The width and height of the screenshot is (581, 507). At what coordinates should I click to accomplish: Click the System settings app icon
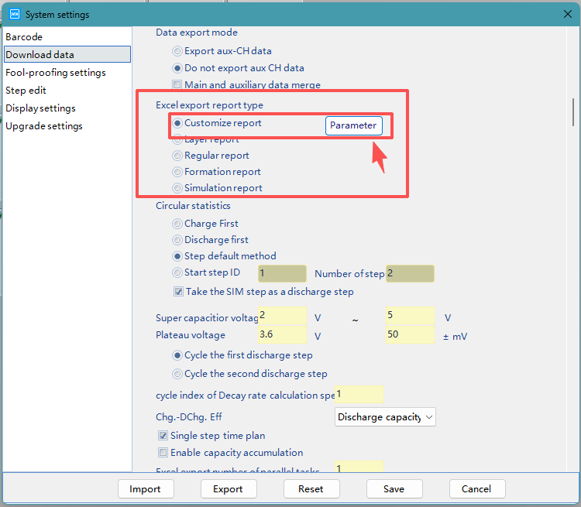click(15, 14)
